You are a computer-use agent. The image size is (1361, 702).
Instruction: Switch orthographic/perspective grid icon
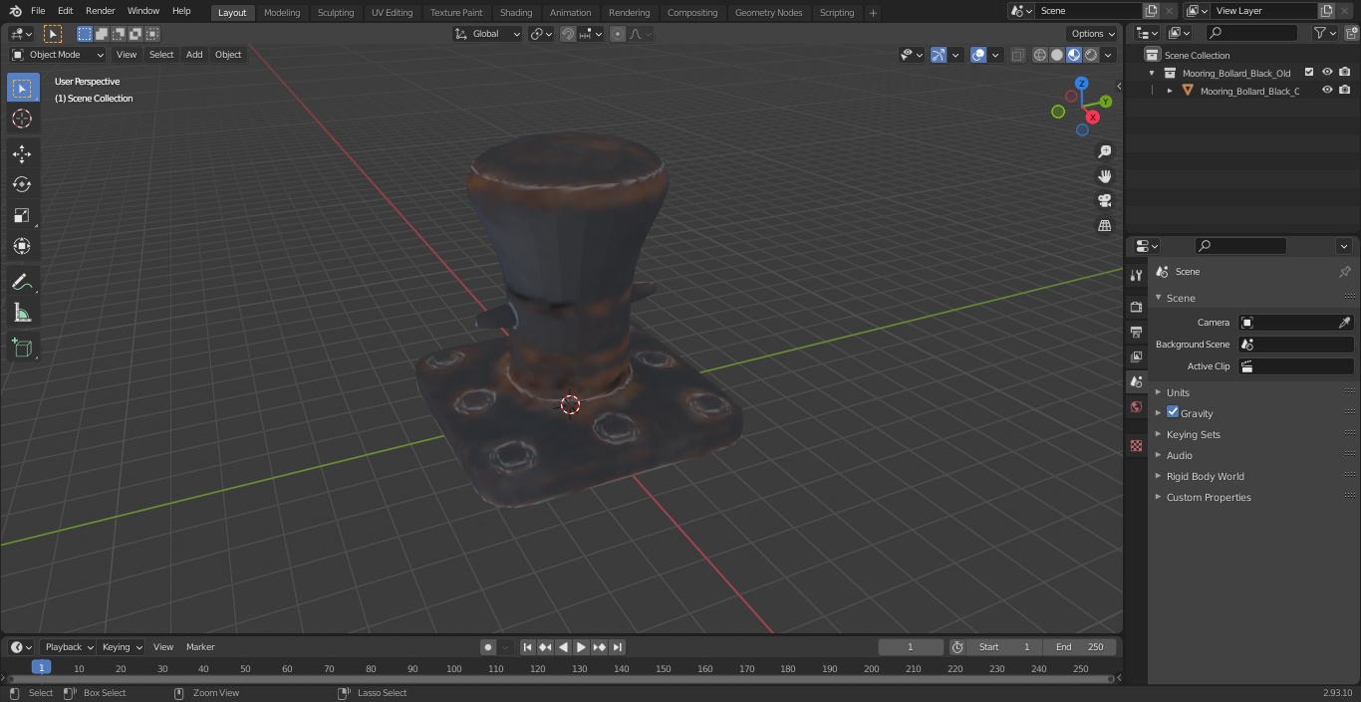point(1104,226)
